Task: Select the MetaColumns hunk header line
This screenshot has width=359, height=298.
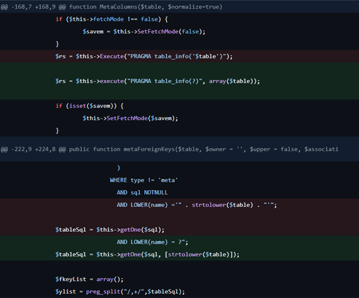Action: pyautogui.click(x=179, y=7)
